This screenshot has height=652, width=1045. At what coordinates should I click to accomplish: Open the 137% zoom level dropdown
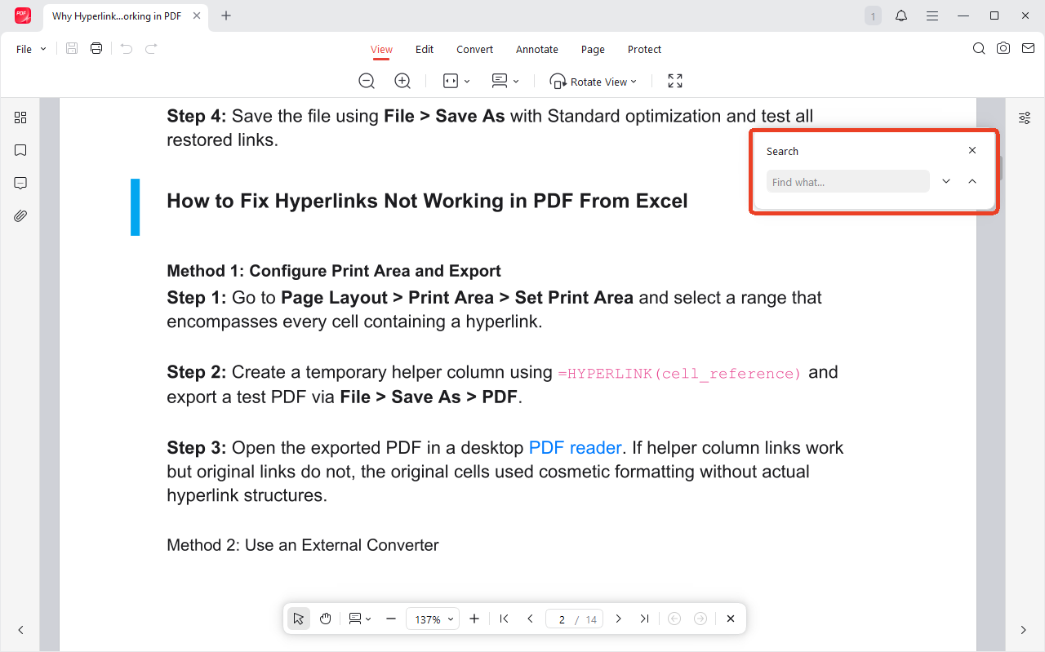pos(433,619)
